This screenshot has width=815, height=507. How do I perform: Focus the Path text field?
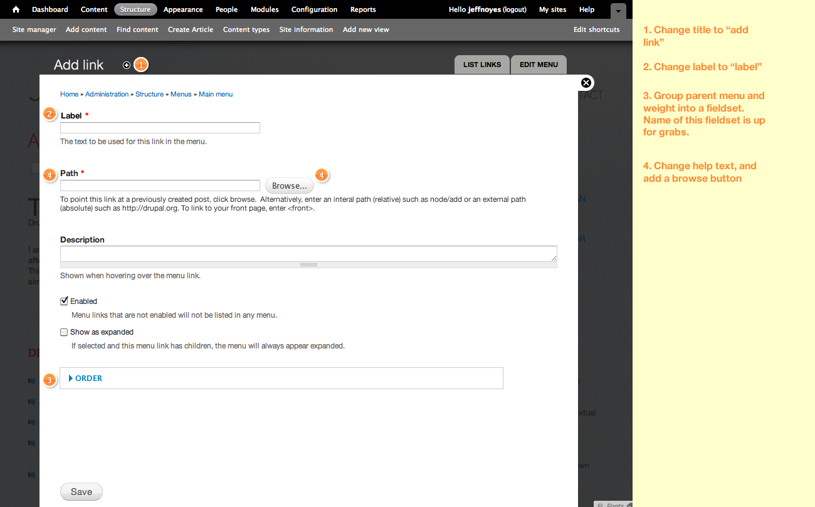click(x=160, y=186)
